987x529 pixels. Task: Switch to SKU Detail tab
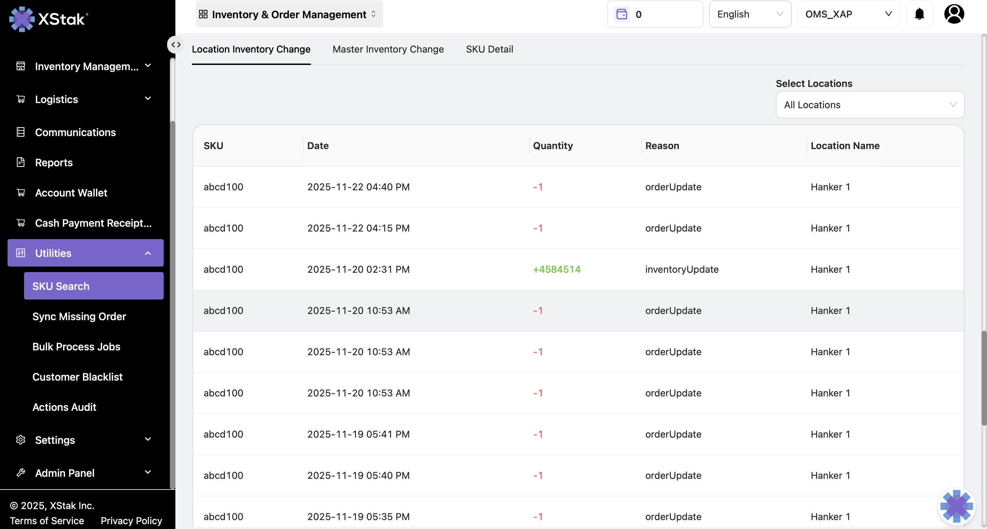tap(489, 49)
